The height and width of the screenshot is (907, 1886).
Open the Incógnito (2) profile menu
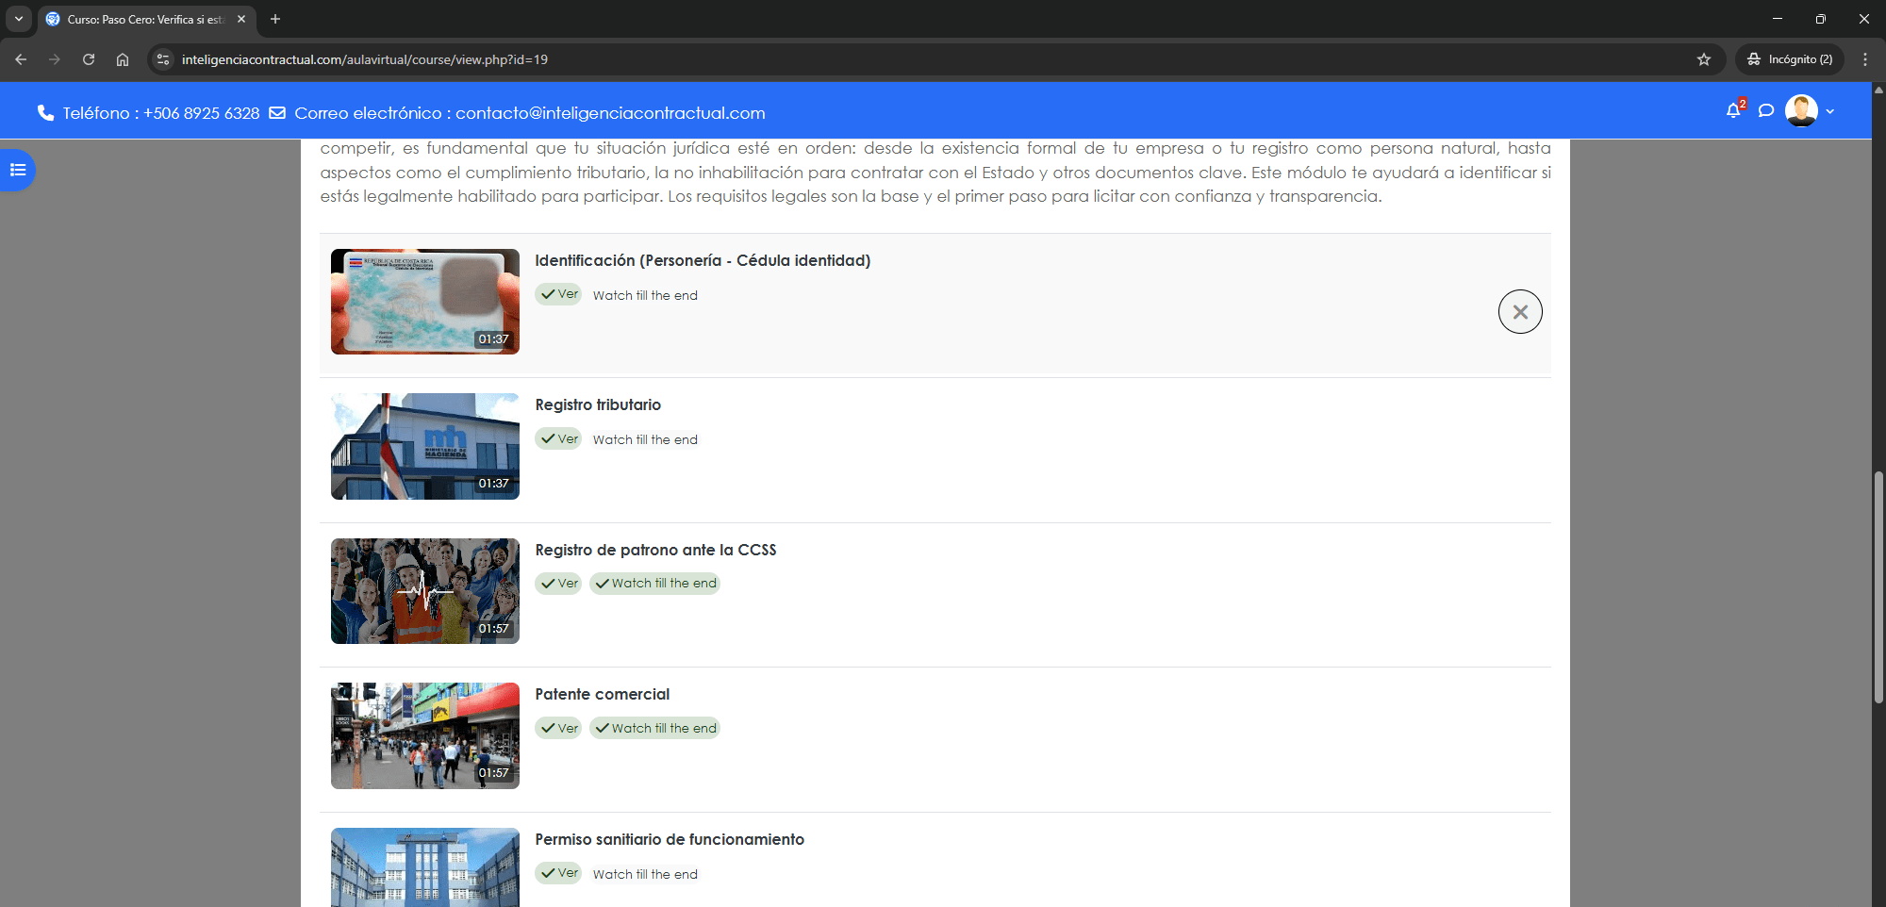pyautogui.click(x=1789, y=59)
